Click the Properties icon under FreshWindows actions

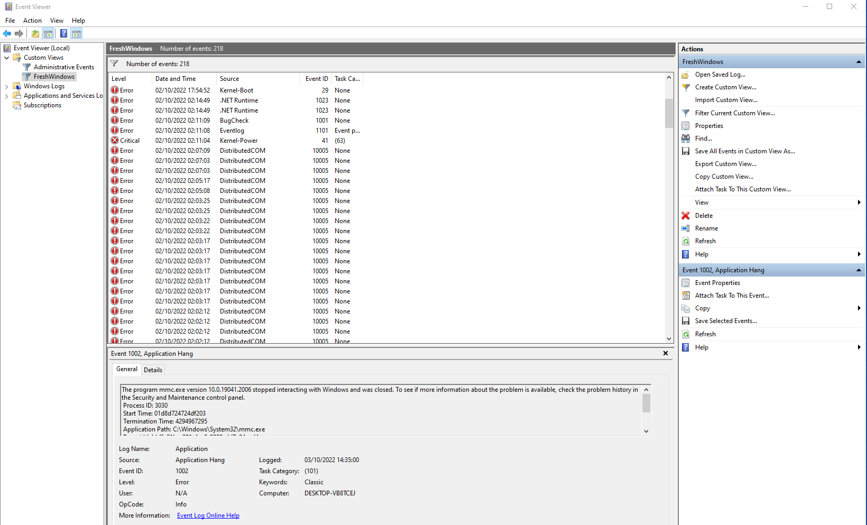click(x=686, y=126)
